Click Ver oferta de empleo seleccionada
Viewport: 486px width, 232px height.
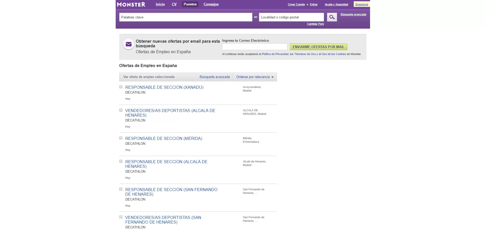tap(149, 77)
